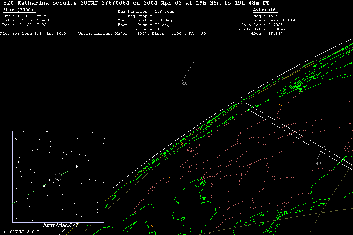Click the "48" minute marker label
Viewport: 353px width, 235px height.
(x=185, y=84)
